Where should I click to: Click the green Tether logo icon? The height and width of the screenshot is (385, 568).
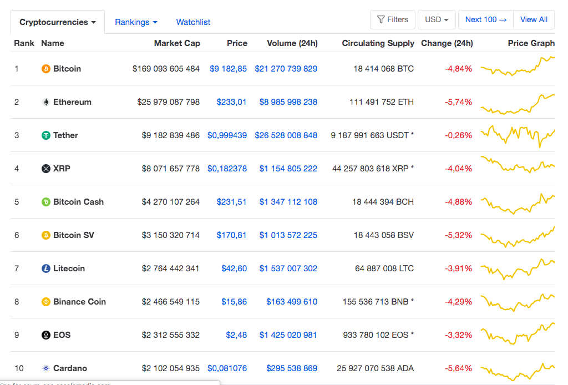[45, 135]
